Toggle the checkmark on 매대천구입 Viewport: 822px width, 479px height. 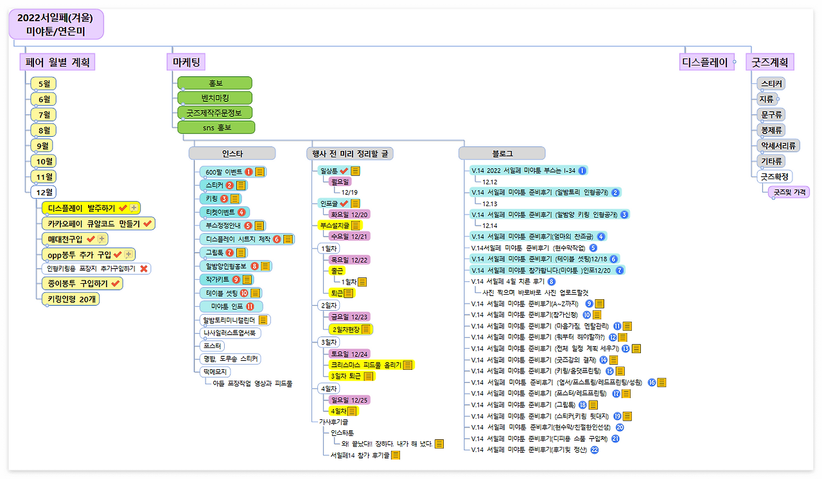91,239
